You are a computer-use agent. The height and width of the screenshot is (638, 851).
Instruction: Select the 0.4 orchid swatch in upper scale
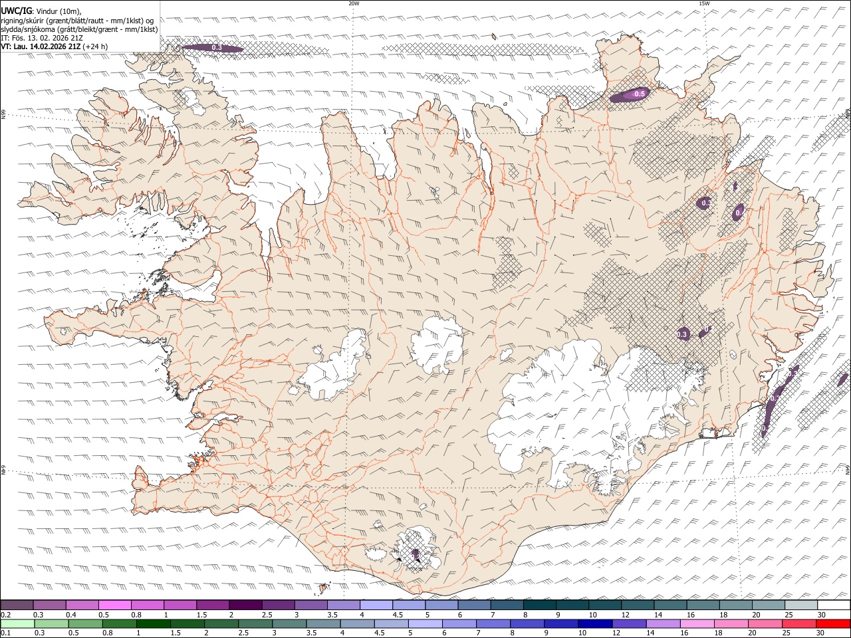point(82,605)
